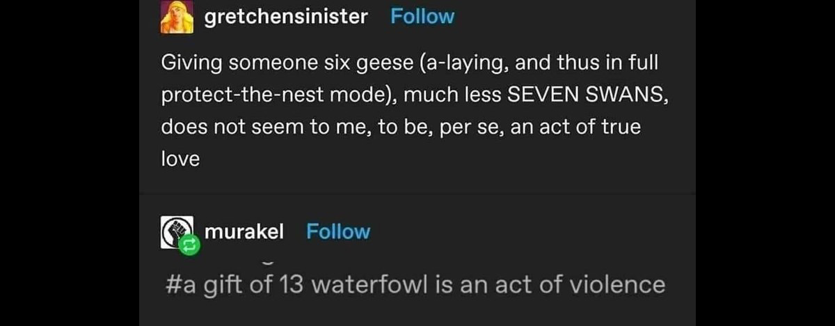Screen dimensions: 835x326
Task: Follow the user murakel
Action: pyautogui.click(x=338, y=231)
